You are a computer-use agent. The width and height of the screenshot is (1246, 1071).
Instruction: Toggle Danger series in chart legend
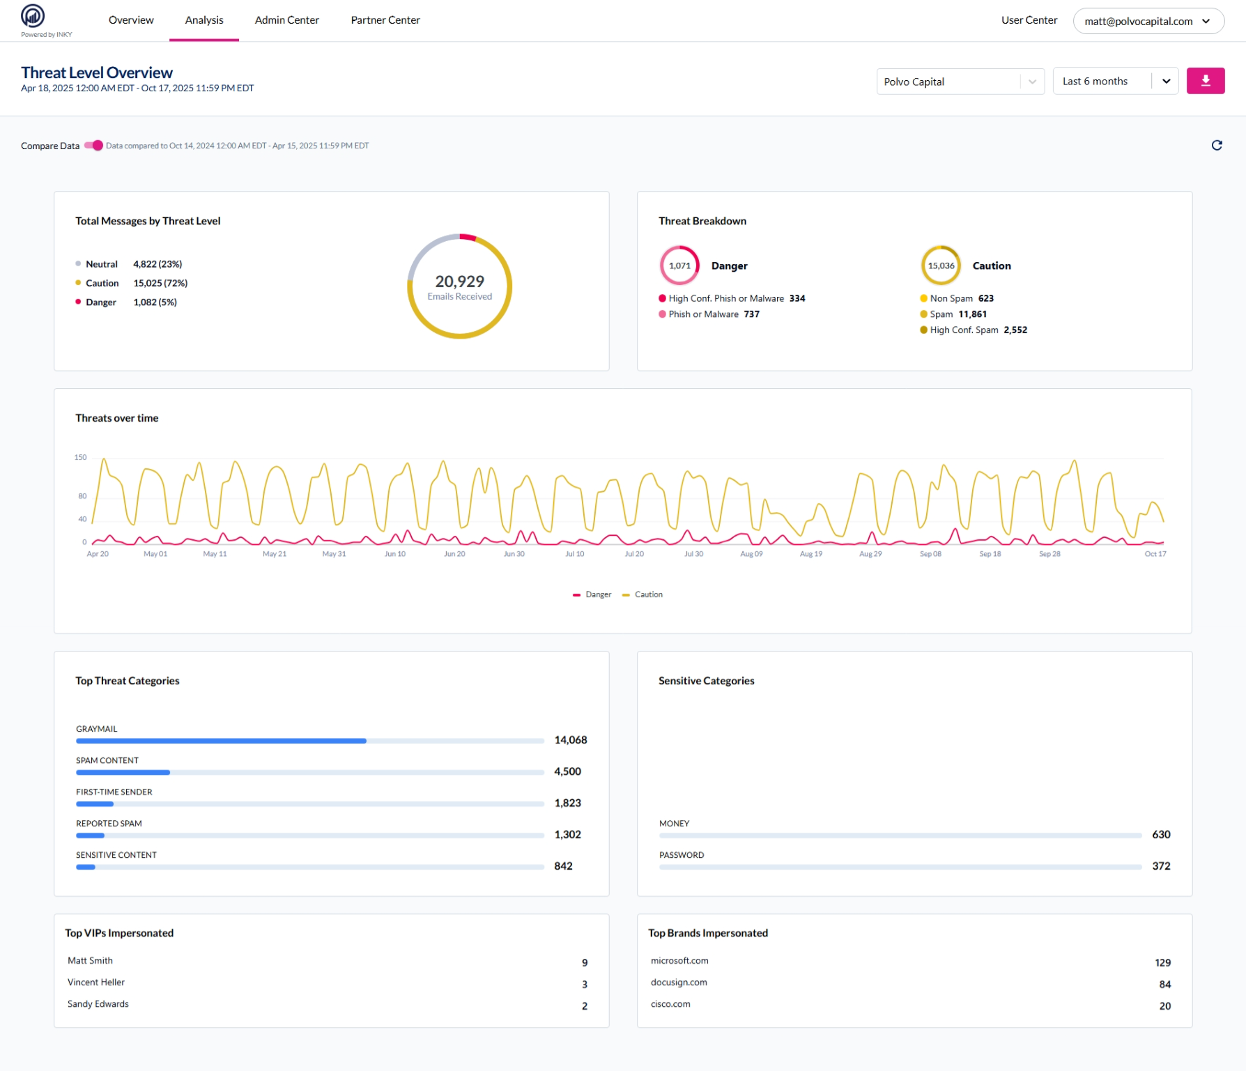pyautogui.click(x=592, y=594)
